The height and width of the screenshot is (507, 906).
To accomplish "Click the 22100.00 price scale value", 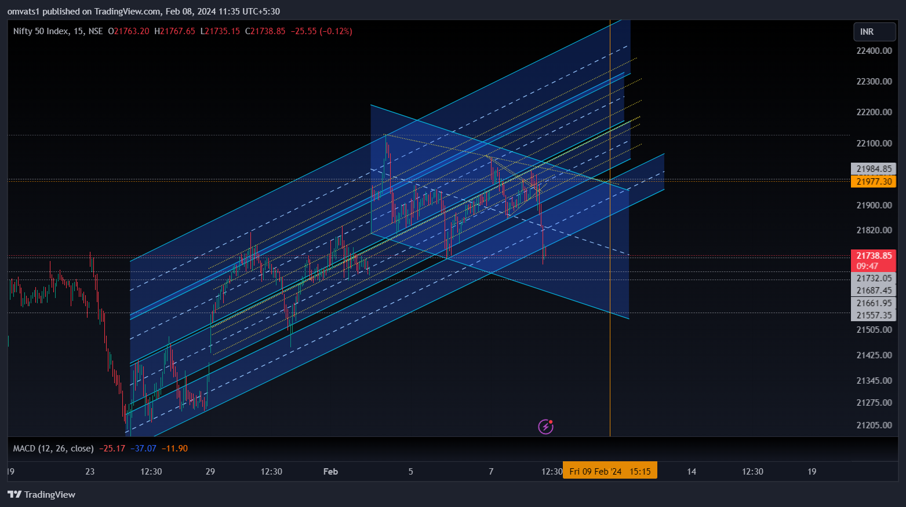I will point(874,144).
